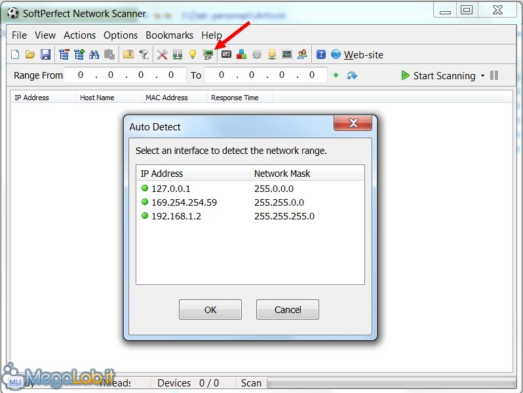Select interface row 192.168.1.2
Viewport: 523px width, 393px height.
pyautogui.click(x=250, y=216)
